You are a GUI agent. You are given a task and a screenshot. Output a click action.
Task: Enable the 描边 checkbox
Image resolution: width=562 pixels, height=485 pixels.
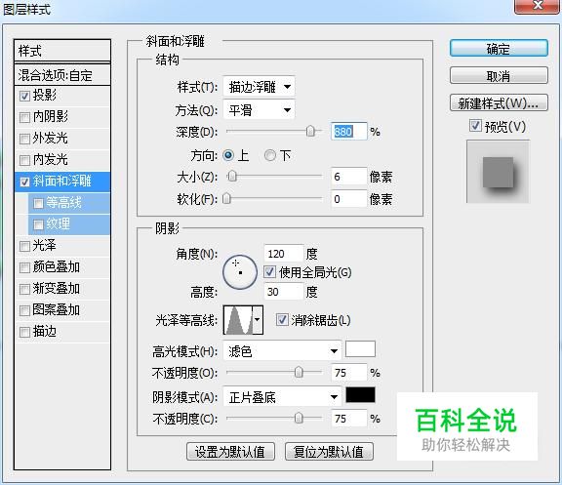click(x=24, y=332)
